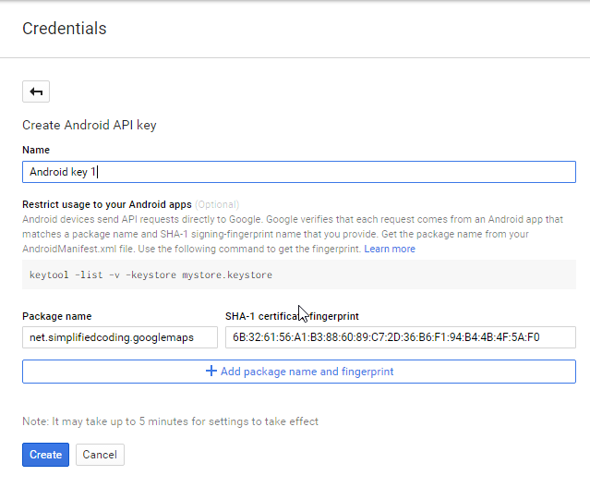
Task: Click Add package name and fingerprint
Action: point(299,372)
